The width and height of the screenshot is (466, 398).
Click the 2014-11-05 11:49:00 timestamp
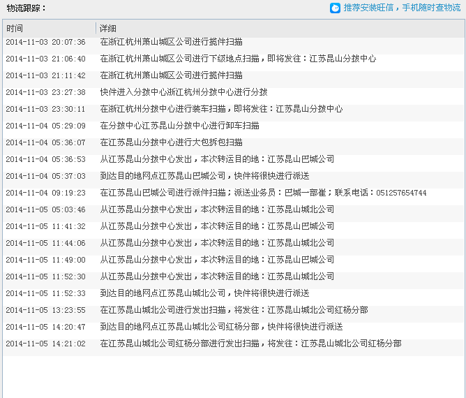point(45,260)
